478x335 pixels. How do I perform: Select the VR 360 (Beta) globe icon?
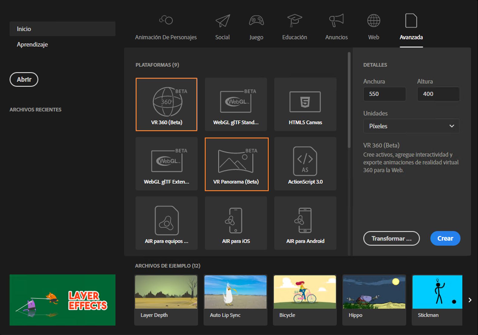(x=167, y=102)
